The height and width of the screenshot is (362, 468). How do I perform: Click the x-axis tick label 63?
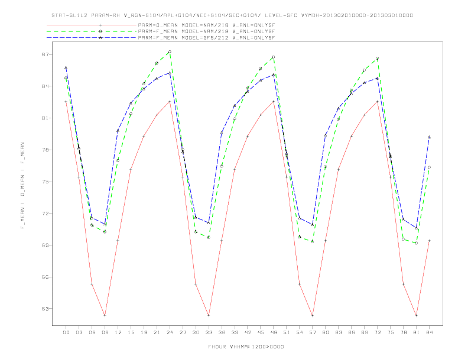click(x=339, y=332)
